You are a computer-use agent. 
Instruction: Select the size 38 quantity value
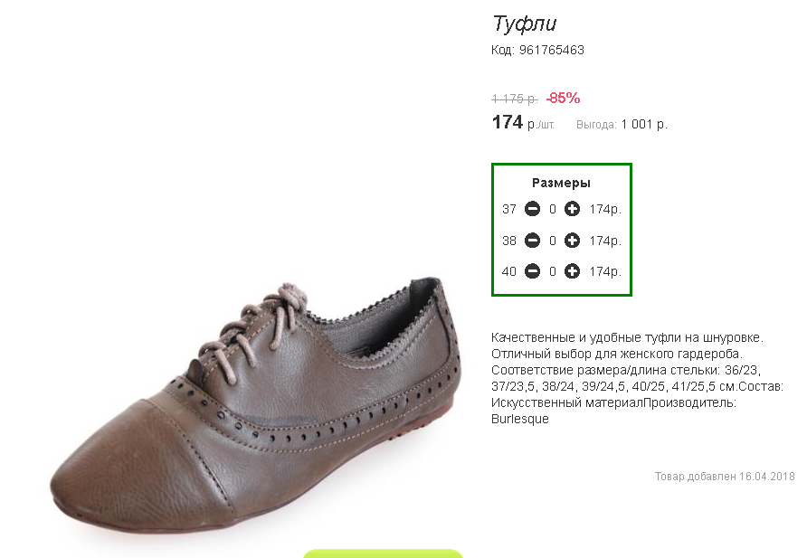click(x=552, y=241)
